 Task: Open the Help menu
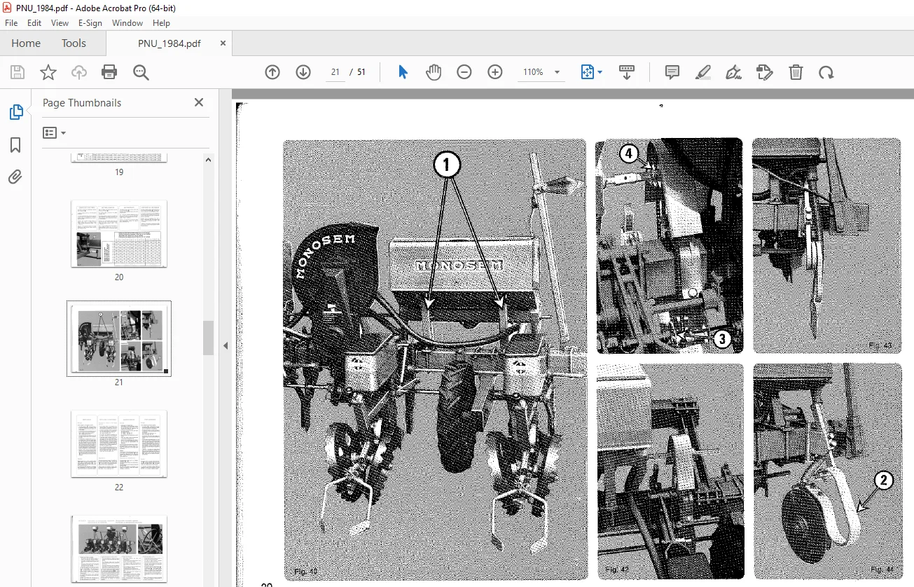coord(161,23)
